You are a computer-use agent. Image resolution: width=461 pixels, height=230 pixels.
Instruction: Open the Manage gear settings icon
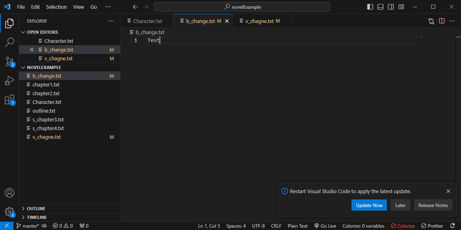[x=10, y=212]
